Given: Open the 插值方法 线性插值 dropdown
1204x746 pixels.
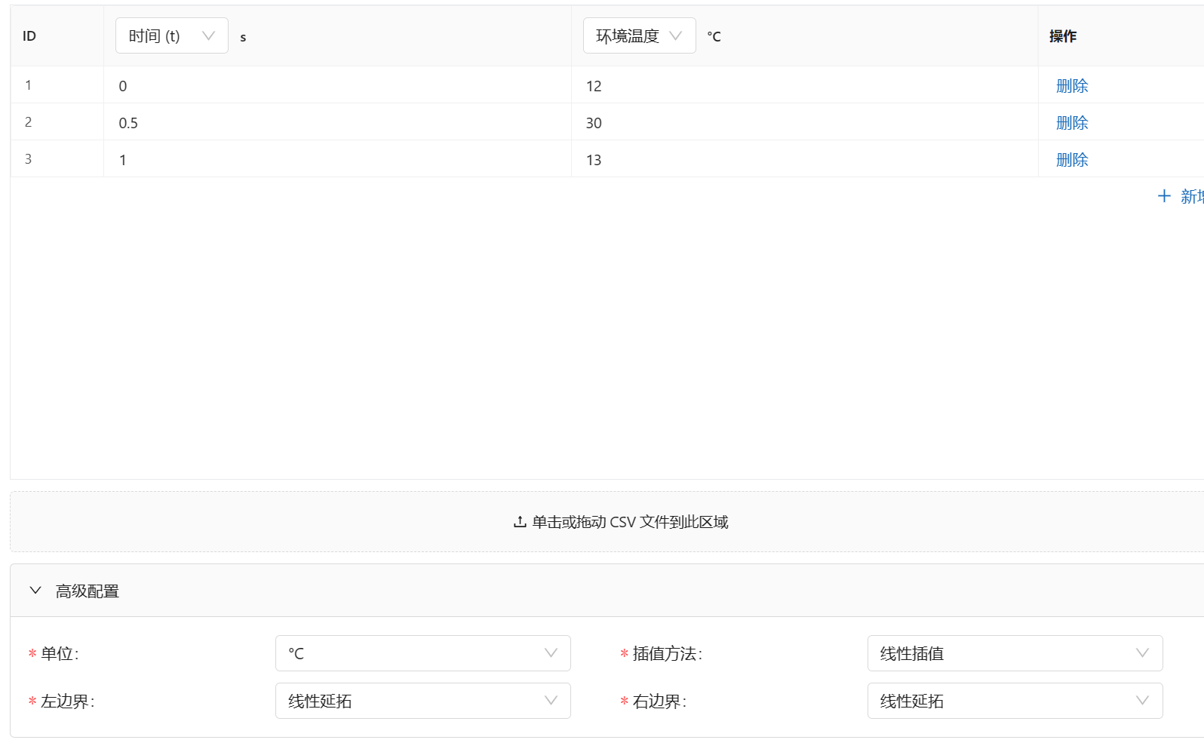Looking at the screenshot, I should pyautogui.click(x=1015, y=653).
